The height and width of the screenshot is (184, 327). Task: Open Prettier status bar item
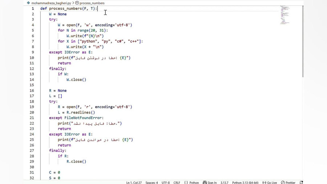[x=290, y=183]
